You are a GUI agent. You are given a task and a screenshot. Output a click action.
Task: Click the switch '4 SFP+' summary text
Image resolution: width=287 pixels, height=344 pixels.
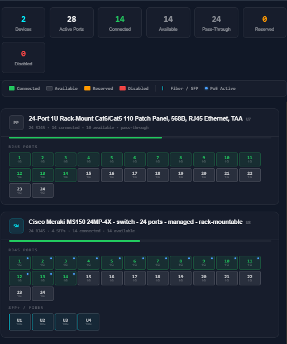pyautogui.click(x=59, y=231)
